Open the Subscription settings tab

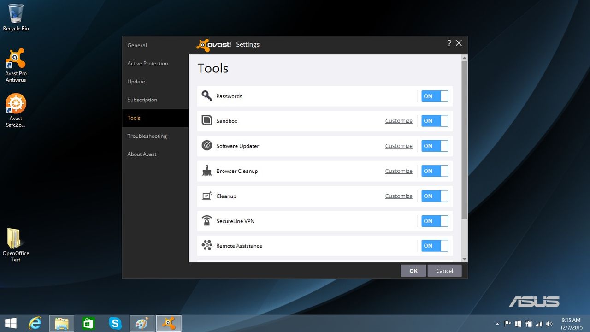[155, 100]
